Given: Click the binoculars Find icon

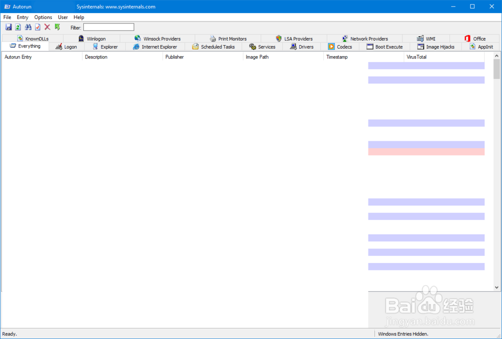Looking at the screenshot, I should pos(28,27).
